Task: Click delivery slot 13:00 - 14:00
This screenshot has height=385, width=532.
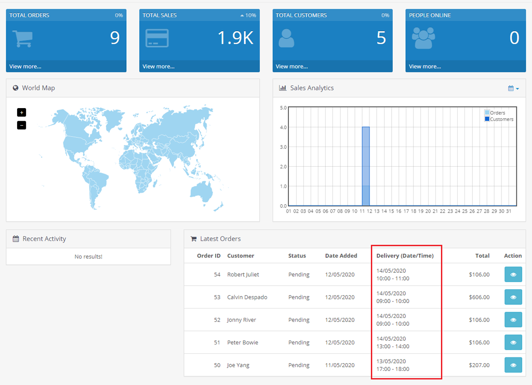Action: pyautogui.click(x=393, y=347)
